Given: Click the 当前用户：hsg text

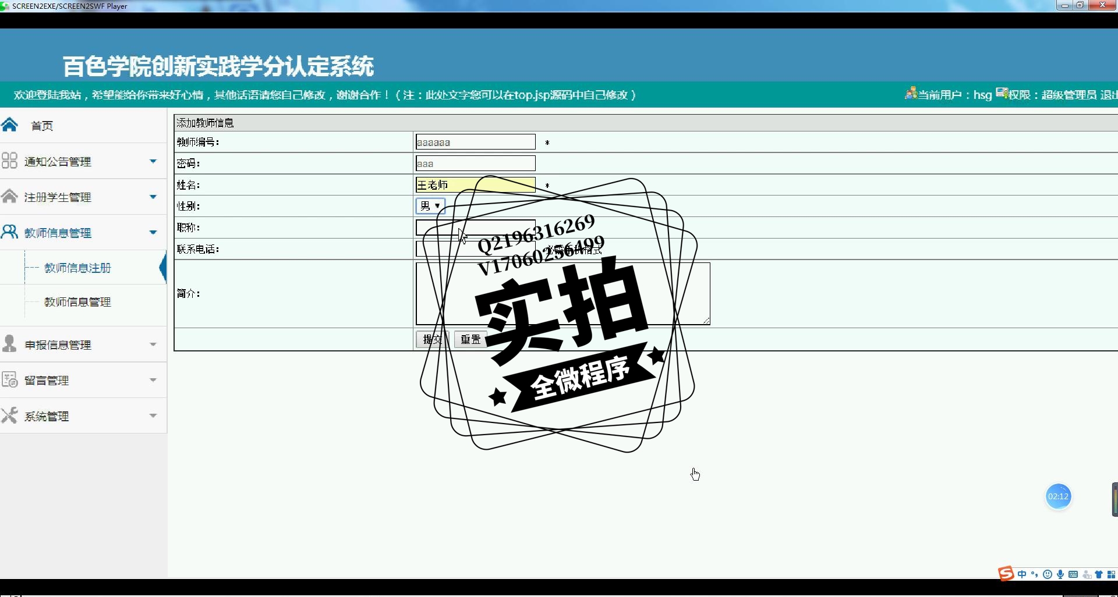Looking at the screenshot, I should 955,95.
